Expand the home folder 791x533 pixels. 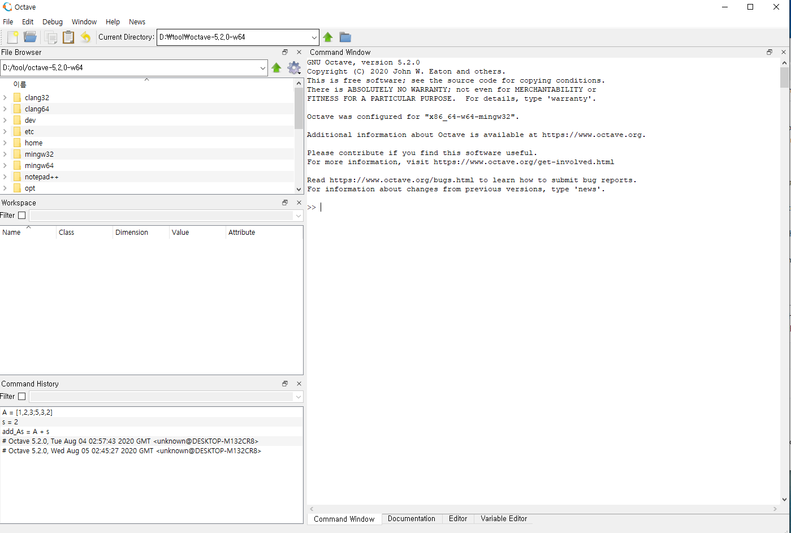pyautogui.click(x=5, y=143)
